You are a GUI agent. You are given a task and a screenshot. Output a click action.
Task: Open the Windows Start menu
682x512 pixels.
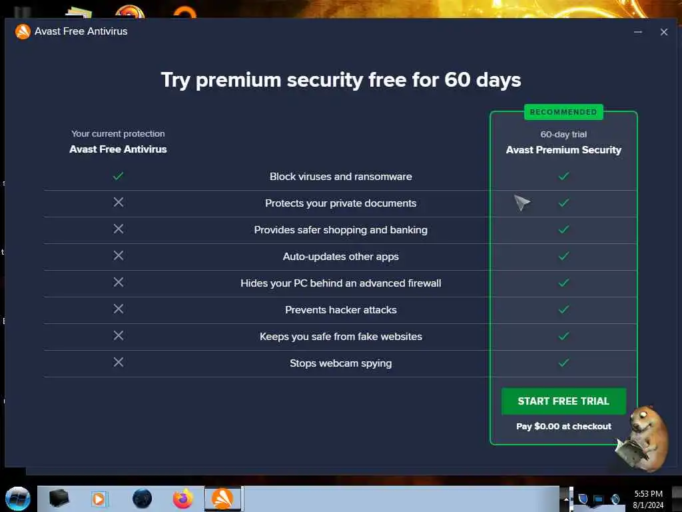point(18,499)
